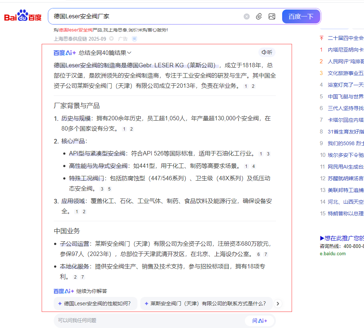364x328 pixels.
Task: Clear the search box text
Action: coord(247,16)
